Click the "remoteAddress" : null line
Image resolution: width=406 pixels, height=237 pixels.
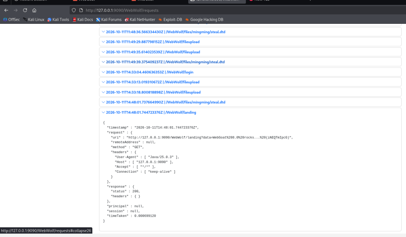tap(133, 143)
